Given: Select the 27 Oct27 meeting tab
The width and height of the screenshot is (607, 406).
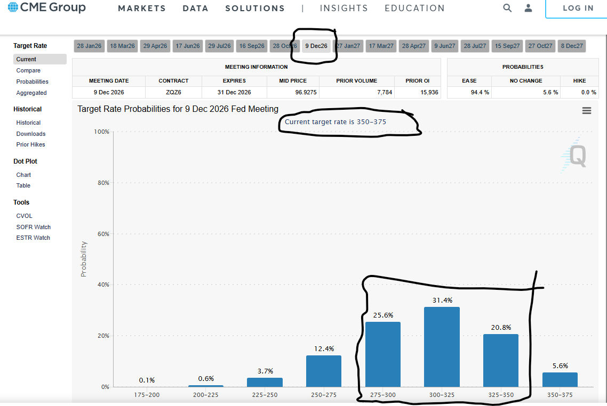Looking at the screenshot, I should pyautogui.click(x=540, y=46).
